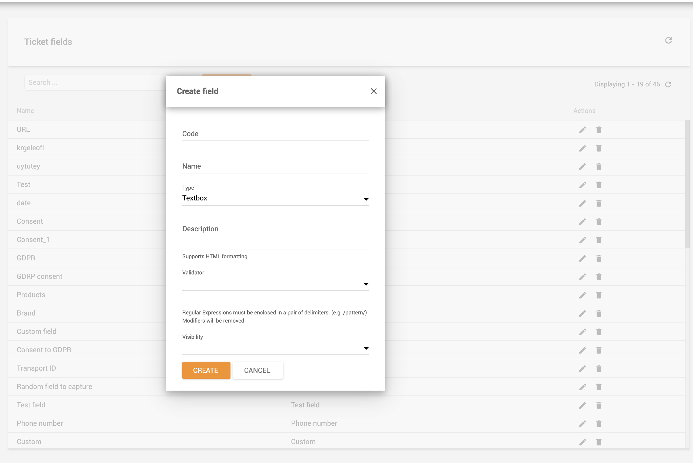Delete the uytutey row
The height and width of the screenshot is (463, 693).
pos(599,167)
